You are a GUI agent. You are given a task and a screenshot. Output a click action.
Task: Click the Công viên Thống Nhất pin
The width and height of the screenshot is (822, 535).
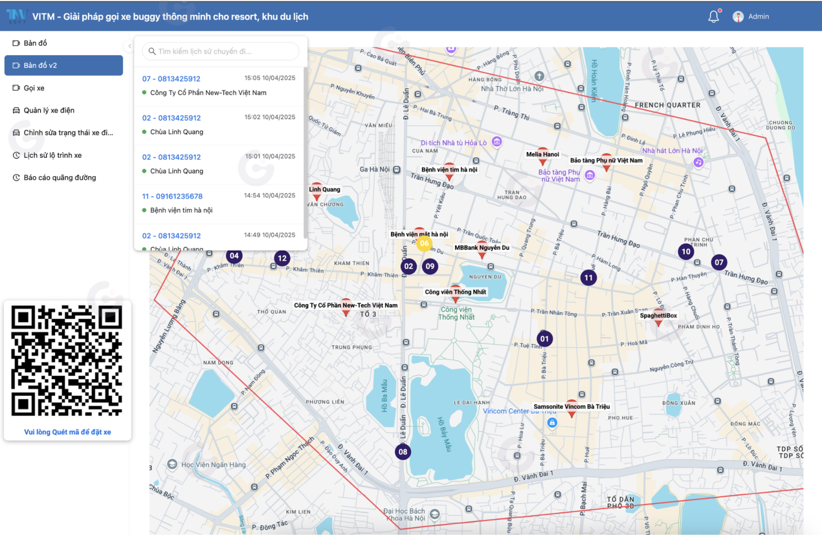click(x=455, y=294)
